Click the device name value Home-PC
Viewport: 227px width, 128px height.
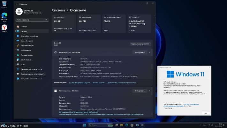[x=84, y=59]
